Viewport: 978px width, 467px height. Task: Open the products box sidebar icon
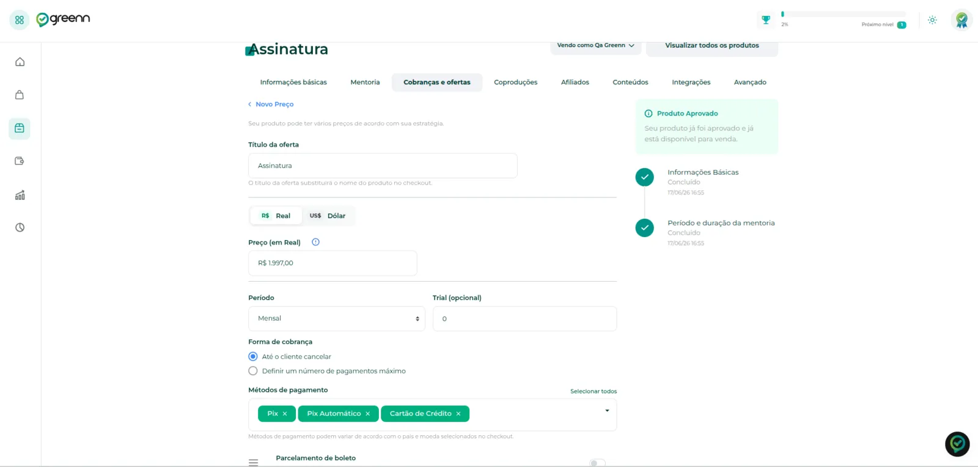20,128
